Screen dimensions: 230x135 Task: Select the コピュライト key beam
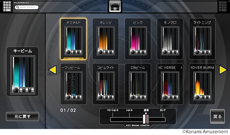[x=105, y=84]
